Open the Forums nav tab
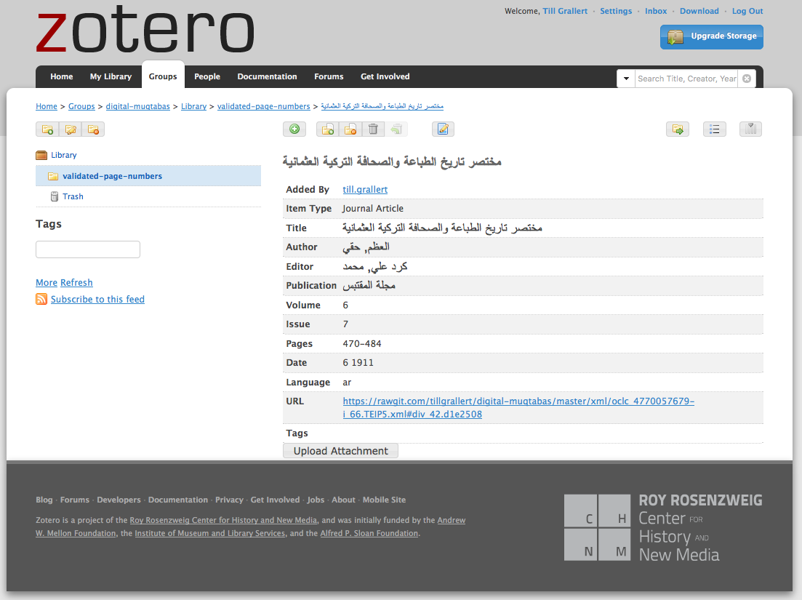Screen dimensions: 802x600 click(x=329, y=76)
